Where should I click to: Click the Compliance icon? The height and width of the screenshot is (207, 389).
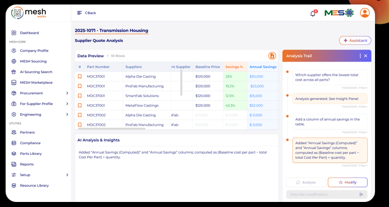[14, 143]
